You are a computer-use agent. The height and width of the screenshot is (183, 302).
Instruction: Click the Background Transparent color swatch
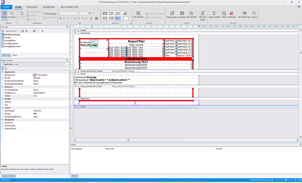click(35, 75)
